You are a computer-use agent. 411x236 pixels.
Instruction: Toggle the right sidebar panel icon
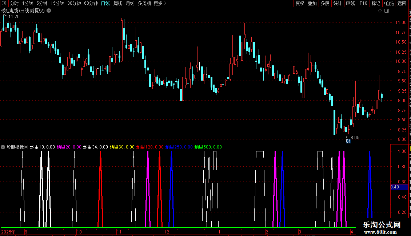(x=387, y=11)
